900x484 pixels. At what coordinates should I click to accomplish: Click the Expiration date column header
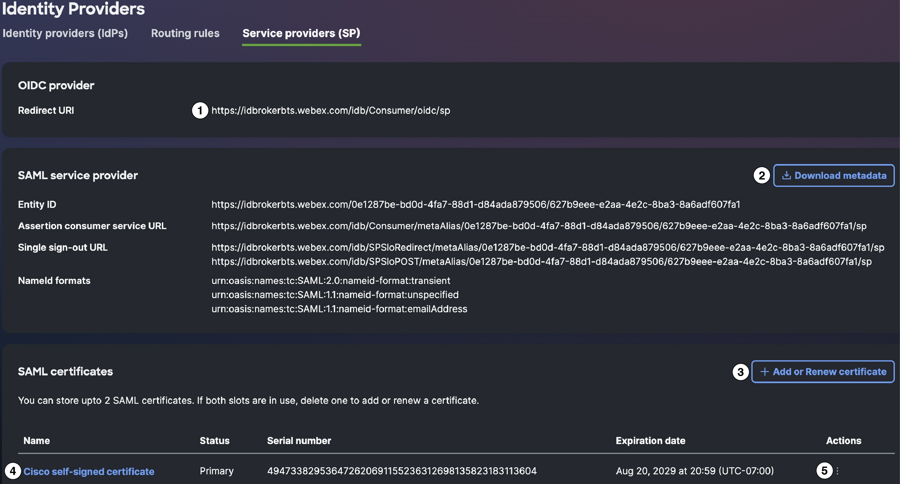650,441
